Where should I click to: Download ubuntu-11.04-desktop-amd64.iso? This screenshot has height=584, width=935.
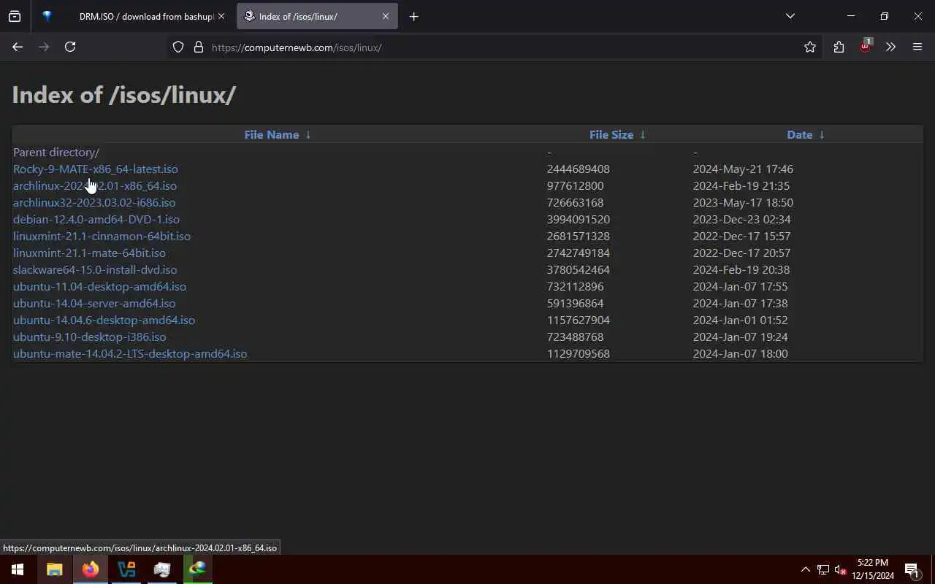click(x=99, y=286)
